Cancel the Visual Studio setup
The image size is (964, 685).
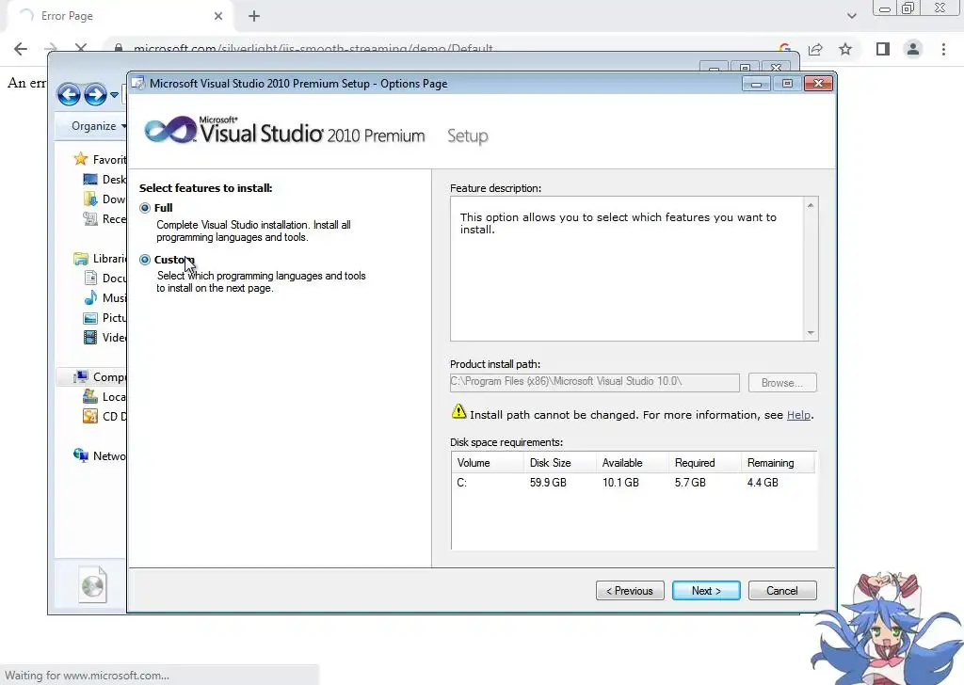click(x=782, y=590)
